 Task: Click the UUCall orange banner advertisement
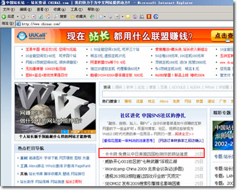tap(124, 36)
